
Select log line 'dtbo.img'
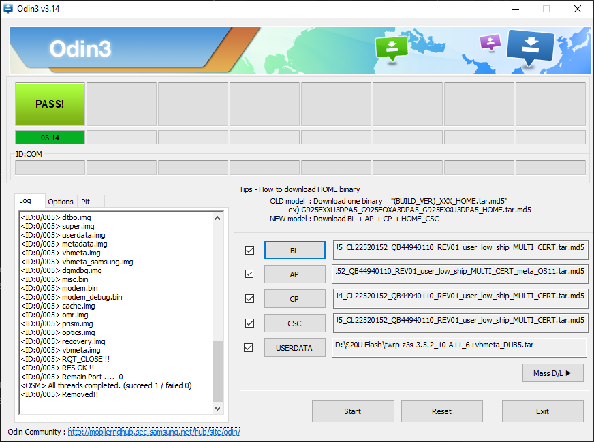(x=56, y=217)
